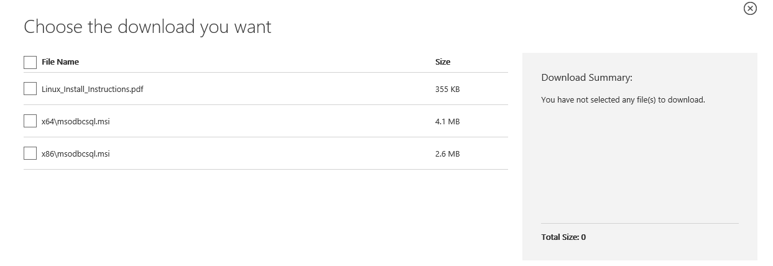Click the empty gray area of summary panel

point(640,162)
